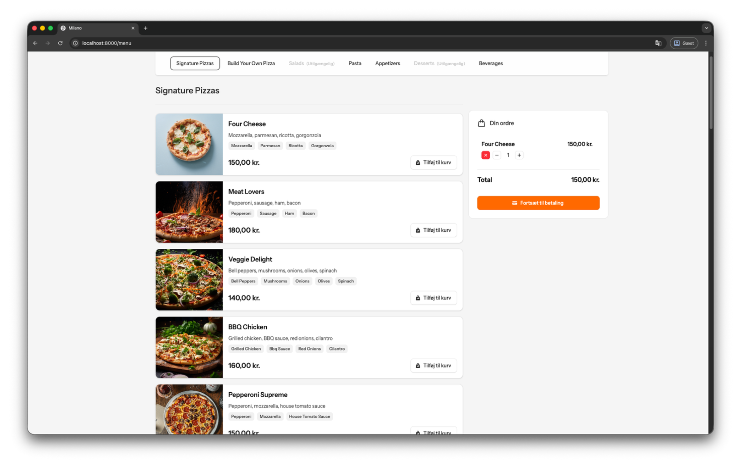Open the Gæst profile in the browser toolbar

click(683, 43)
